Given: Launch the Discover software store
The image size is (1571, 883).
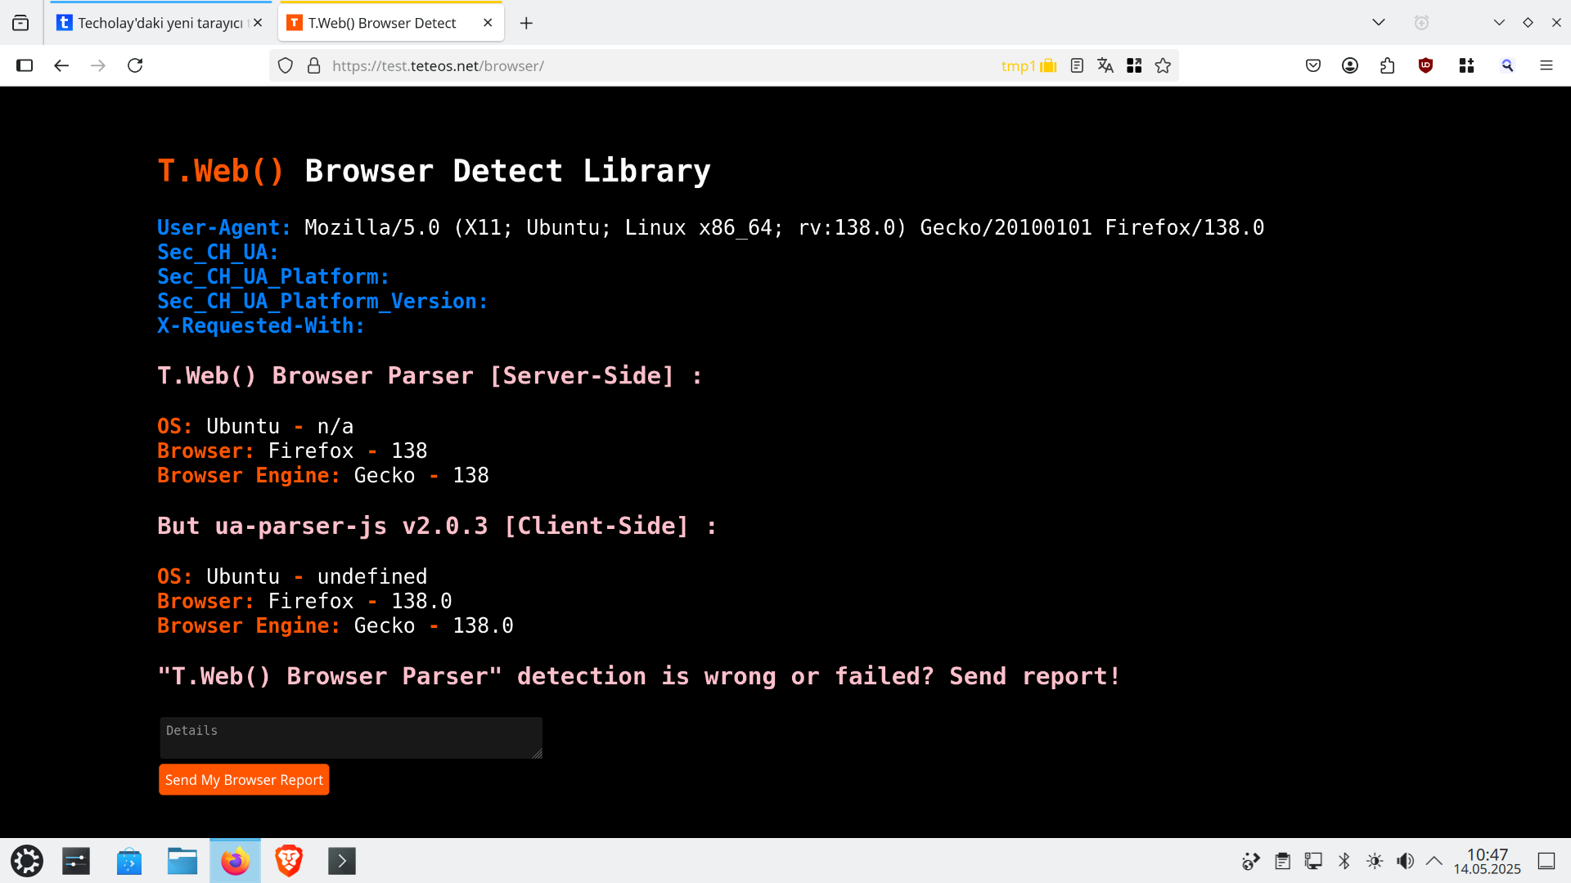Looking at the screenshot, I should coord(129,861).
